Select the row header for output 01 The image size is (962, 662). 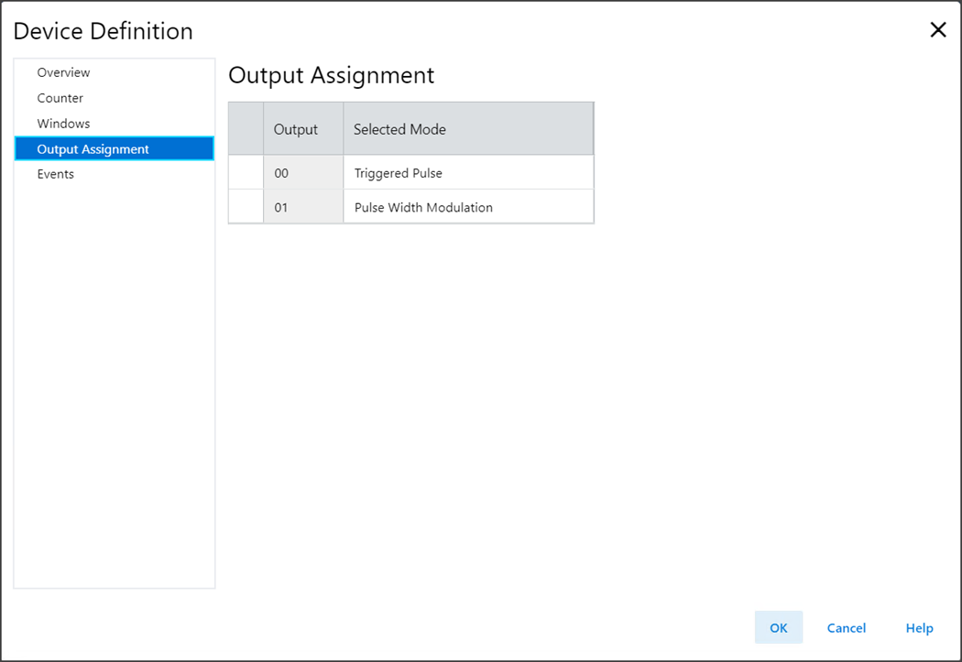[x=246, y=207]
